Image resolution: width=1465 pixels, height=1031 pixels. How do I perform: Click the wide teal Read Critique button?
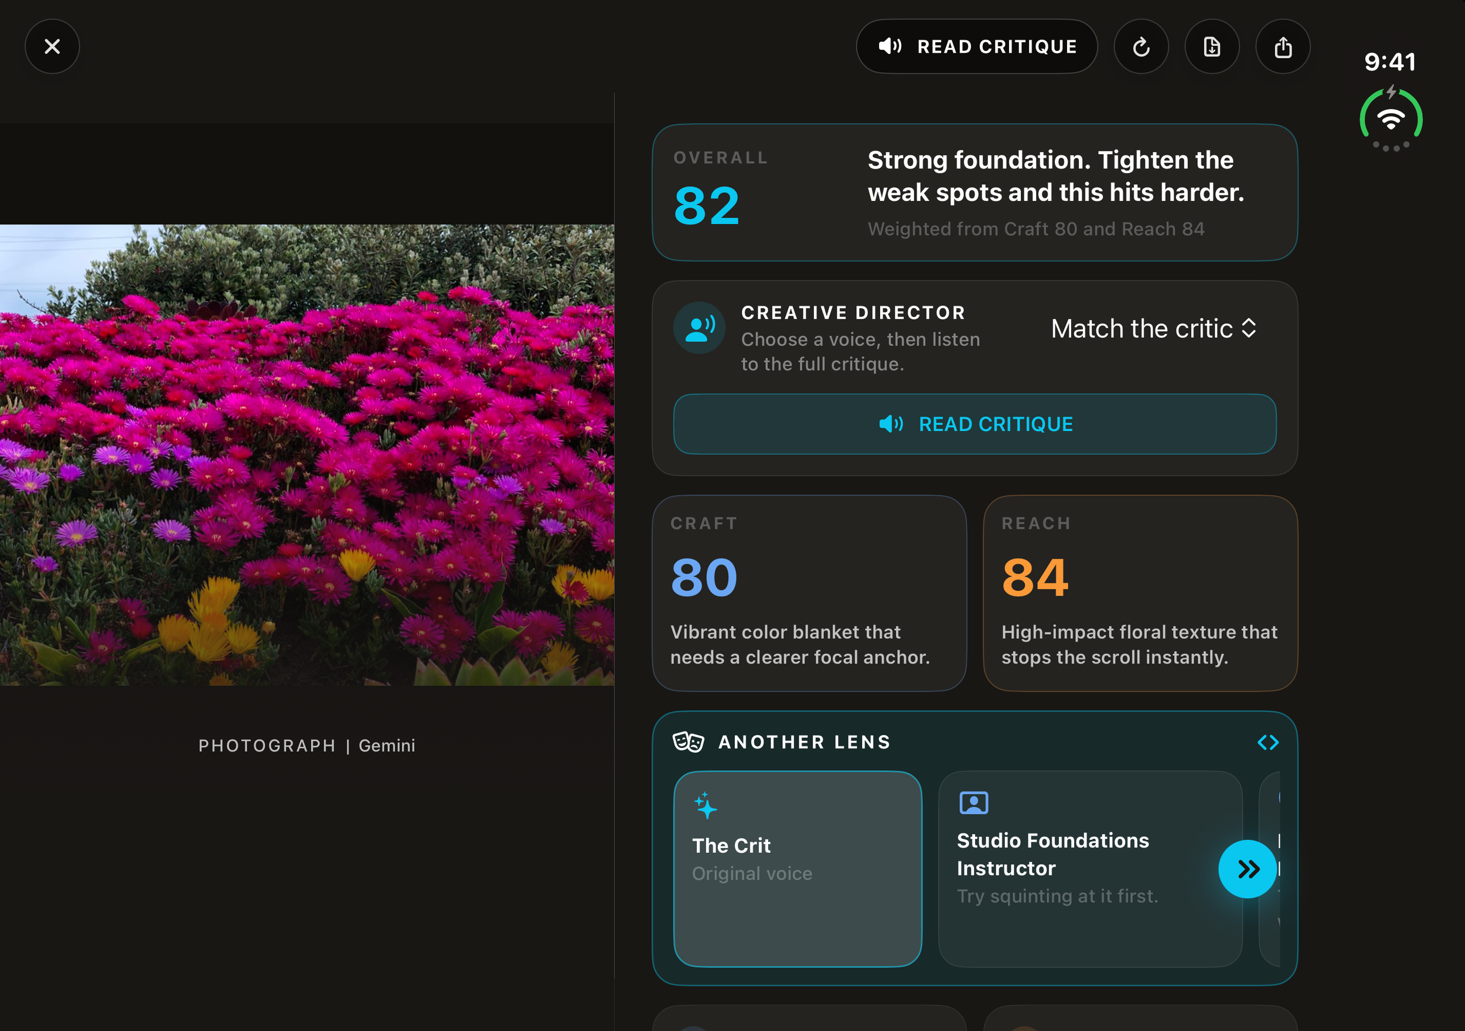[x=975, y=424]
